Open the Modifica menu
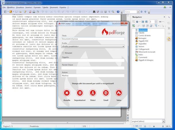 (11, 7)
